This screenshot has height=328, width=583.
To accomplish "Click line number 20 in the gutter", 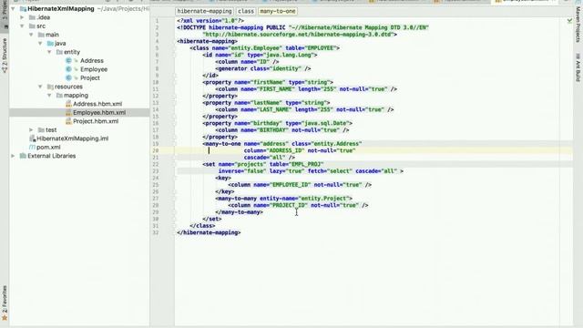I will coord(156,150).
